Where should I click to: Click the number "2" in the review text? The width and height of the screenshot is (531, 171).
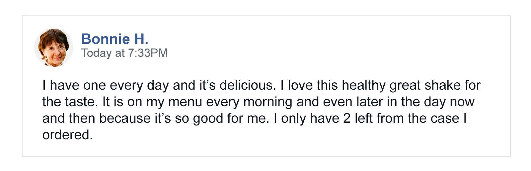[x=347, y=118]
